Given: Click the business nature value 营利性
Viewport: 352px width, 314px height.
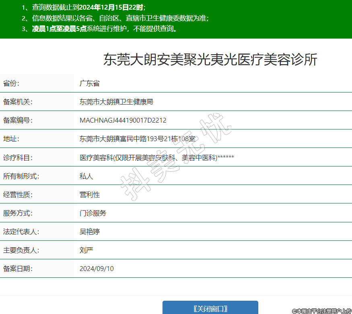Looking at the screenshot, I should (89, 195).
